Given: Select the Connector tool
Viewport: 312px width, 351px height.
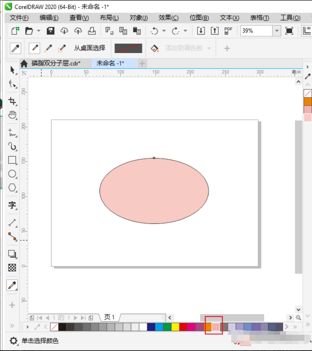Looking at the screenshot, I should pos(13,237).
